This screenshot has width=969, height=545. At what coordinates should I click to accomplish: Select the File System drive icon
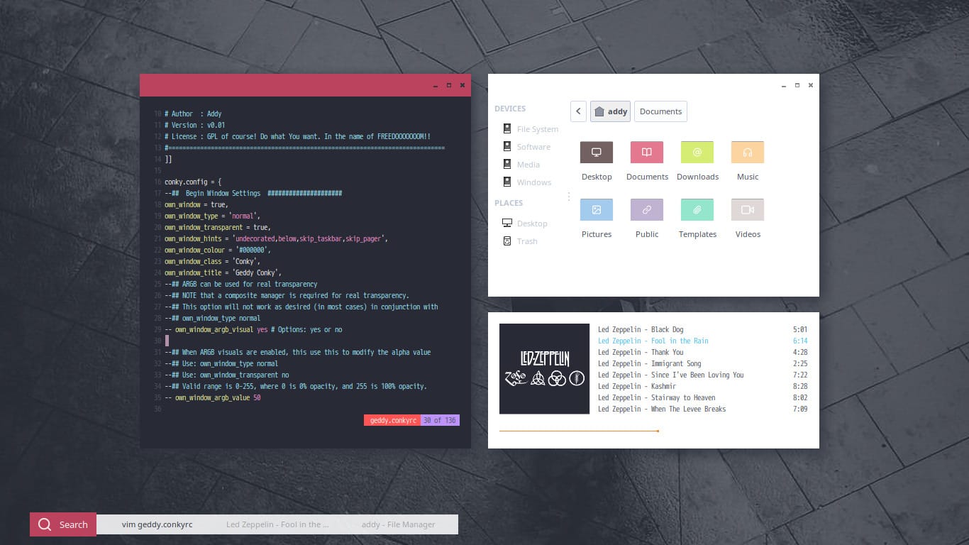507,128
